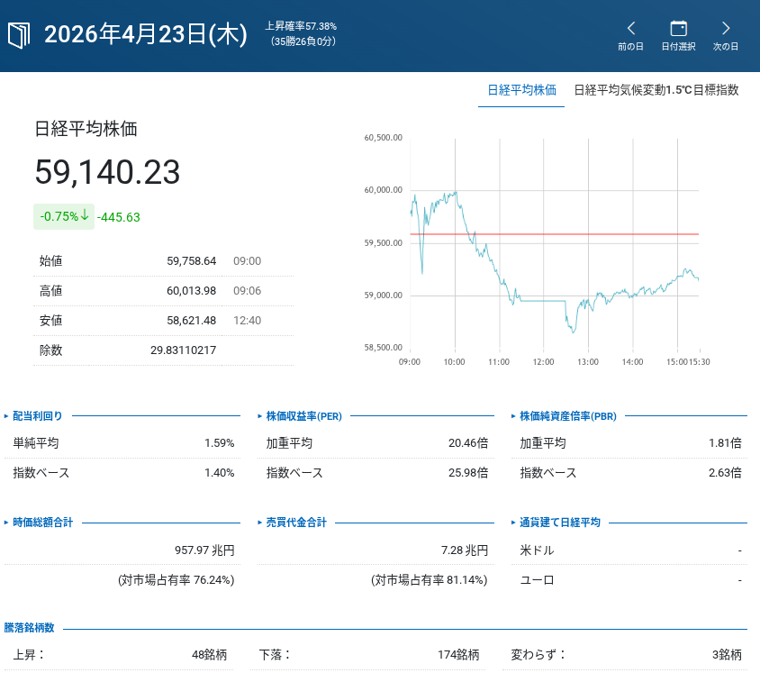The width and height of the screenshot is (760, 673).
Task: Click the 次の日 label
Action: point(726,47)
